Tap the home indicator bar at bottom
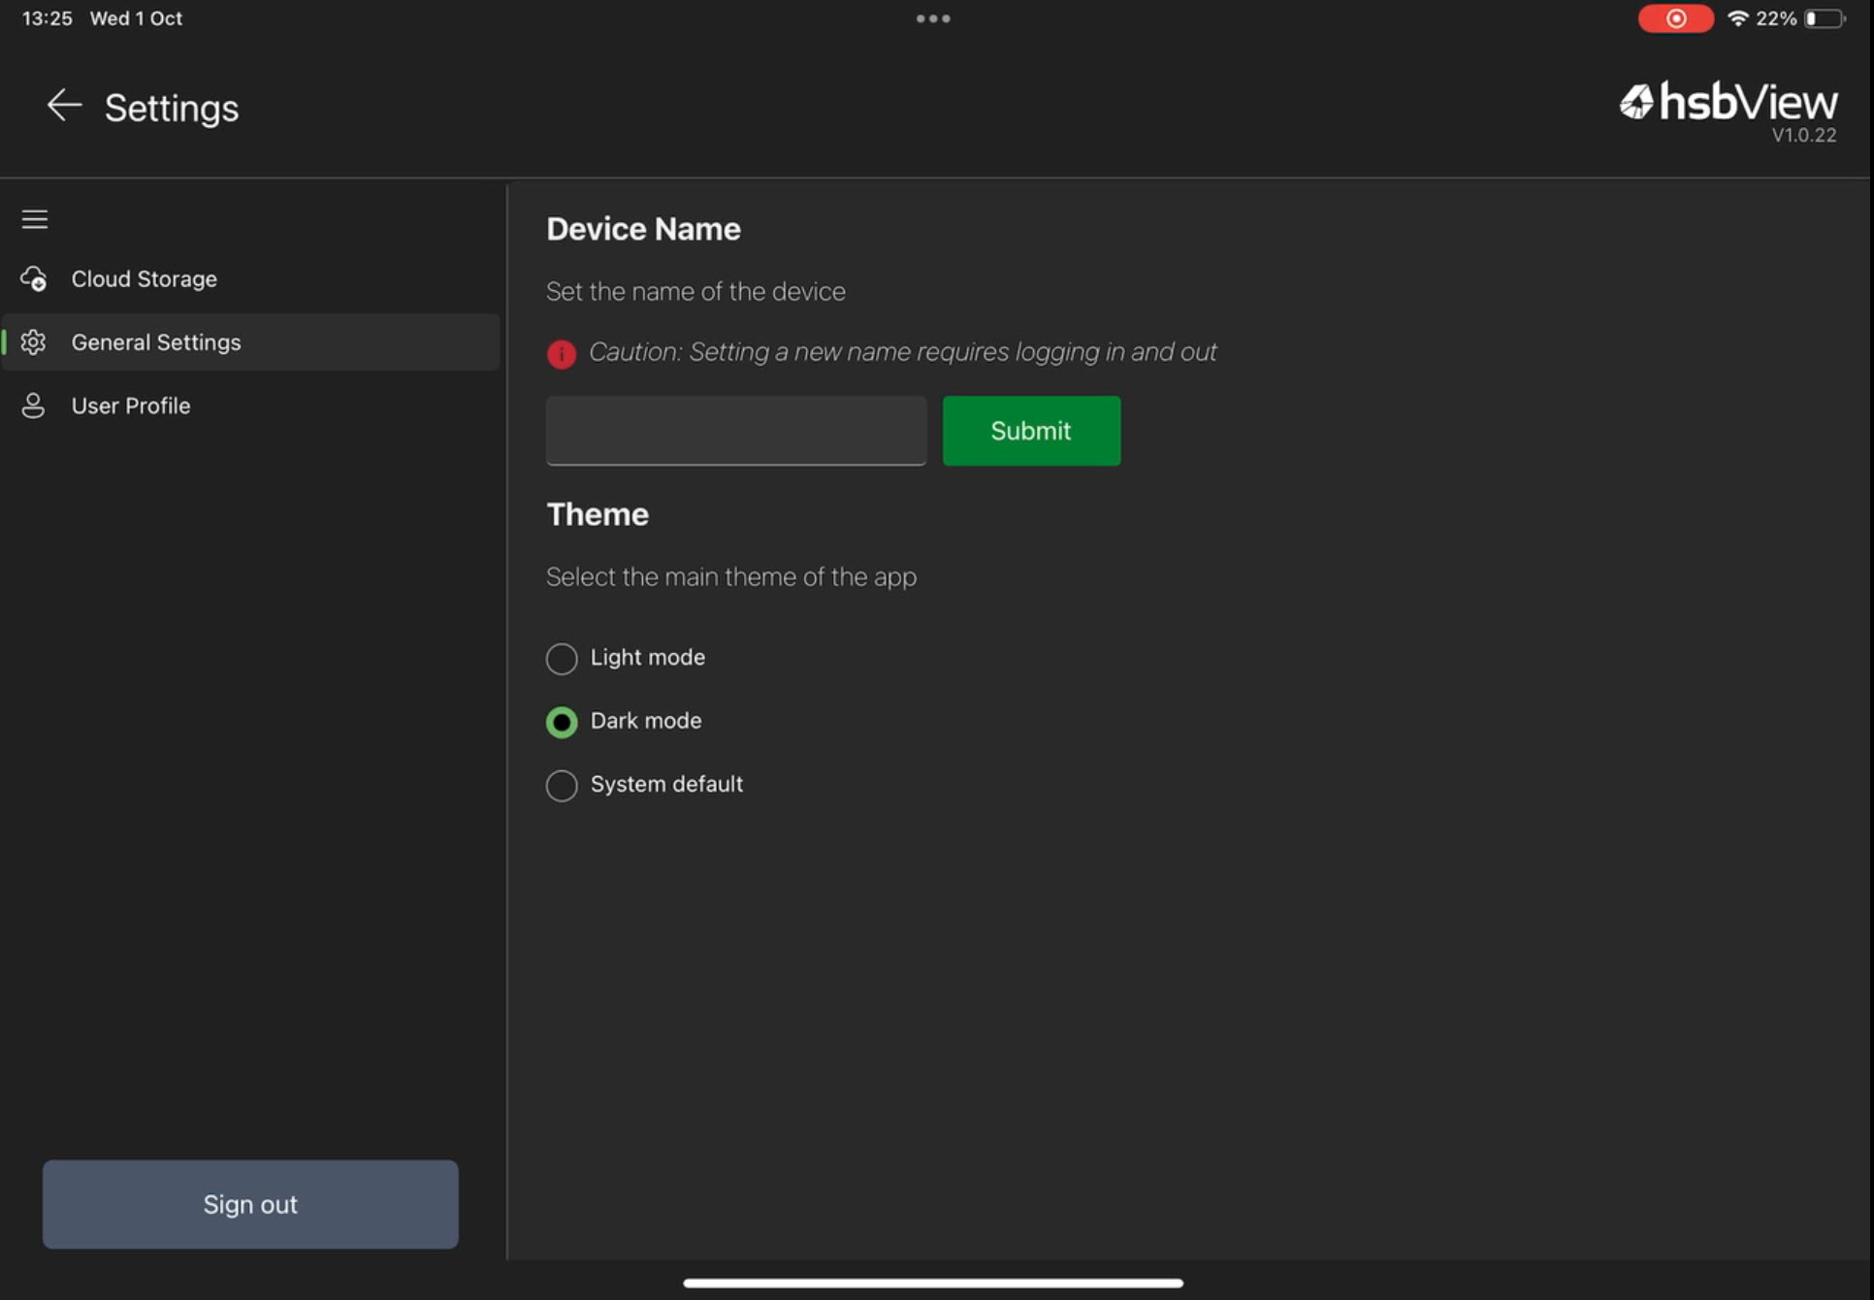 (933, 1283)
